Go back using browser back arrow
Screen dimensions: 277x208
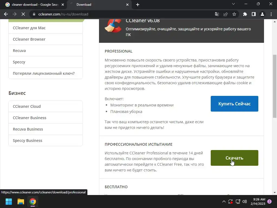tap(6, 14)
